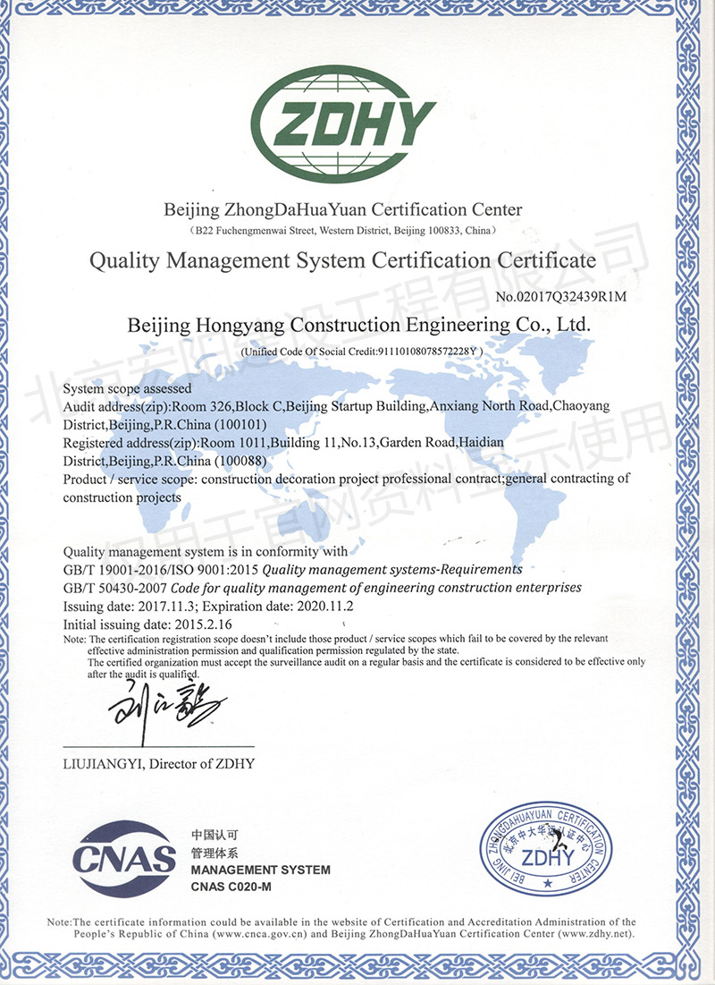Click the "中国认可" label

(214, 835)
